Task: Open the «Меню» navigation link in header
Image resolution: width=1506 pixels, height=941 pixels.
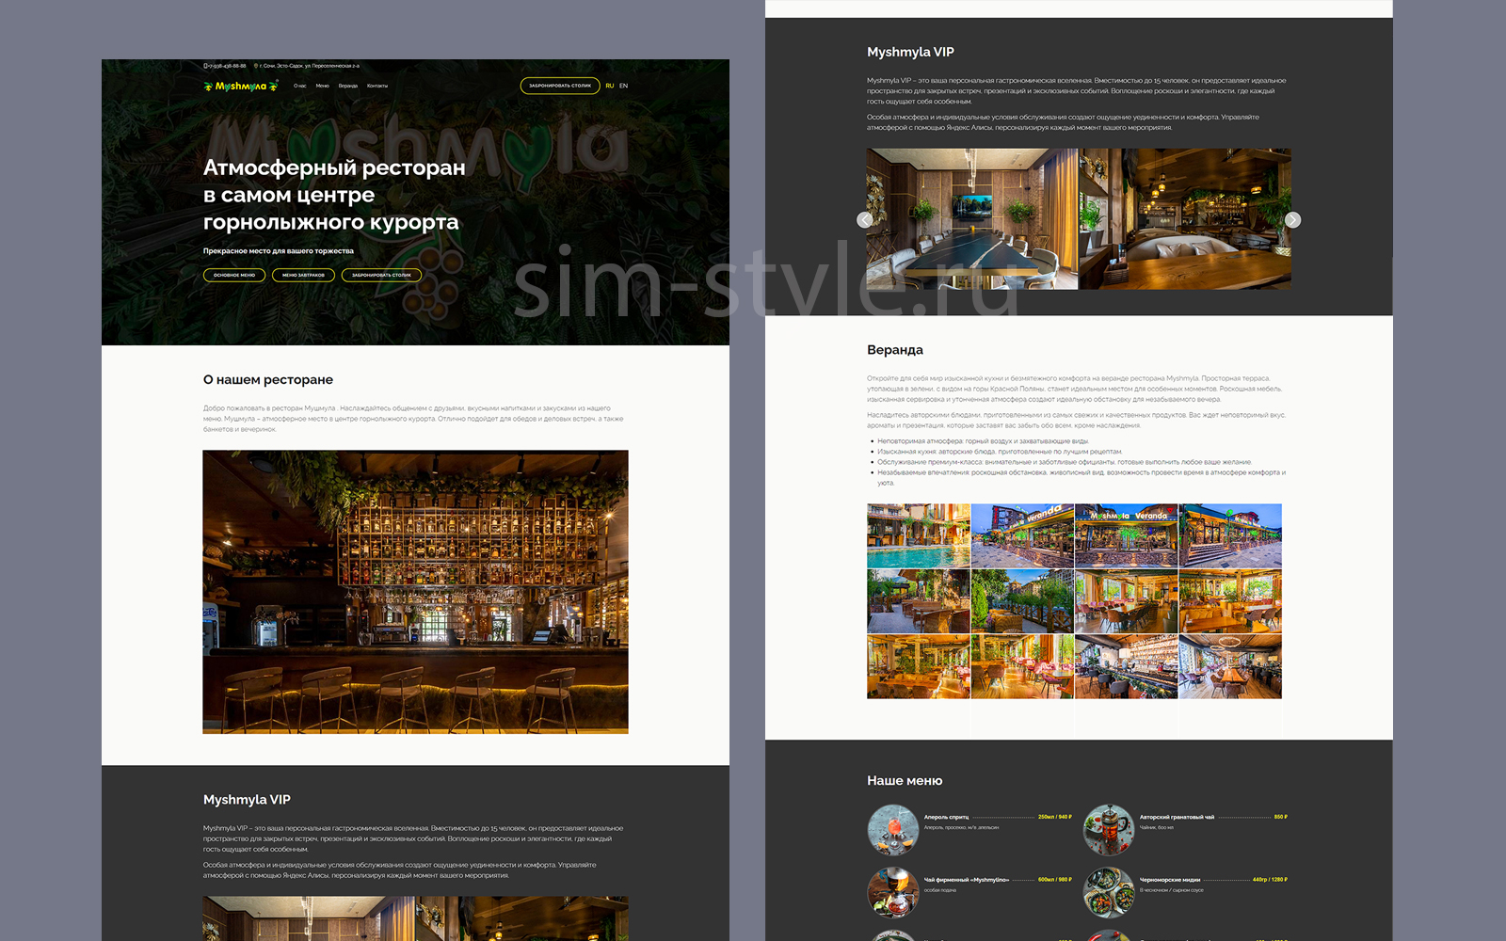Action: (x=323, y=86)
